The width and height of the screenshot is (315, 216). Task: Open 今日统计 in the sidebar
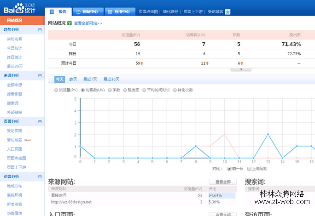14,48
